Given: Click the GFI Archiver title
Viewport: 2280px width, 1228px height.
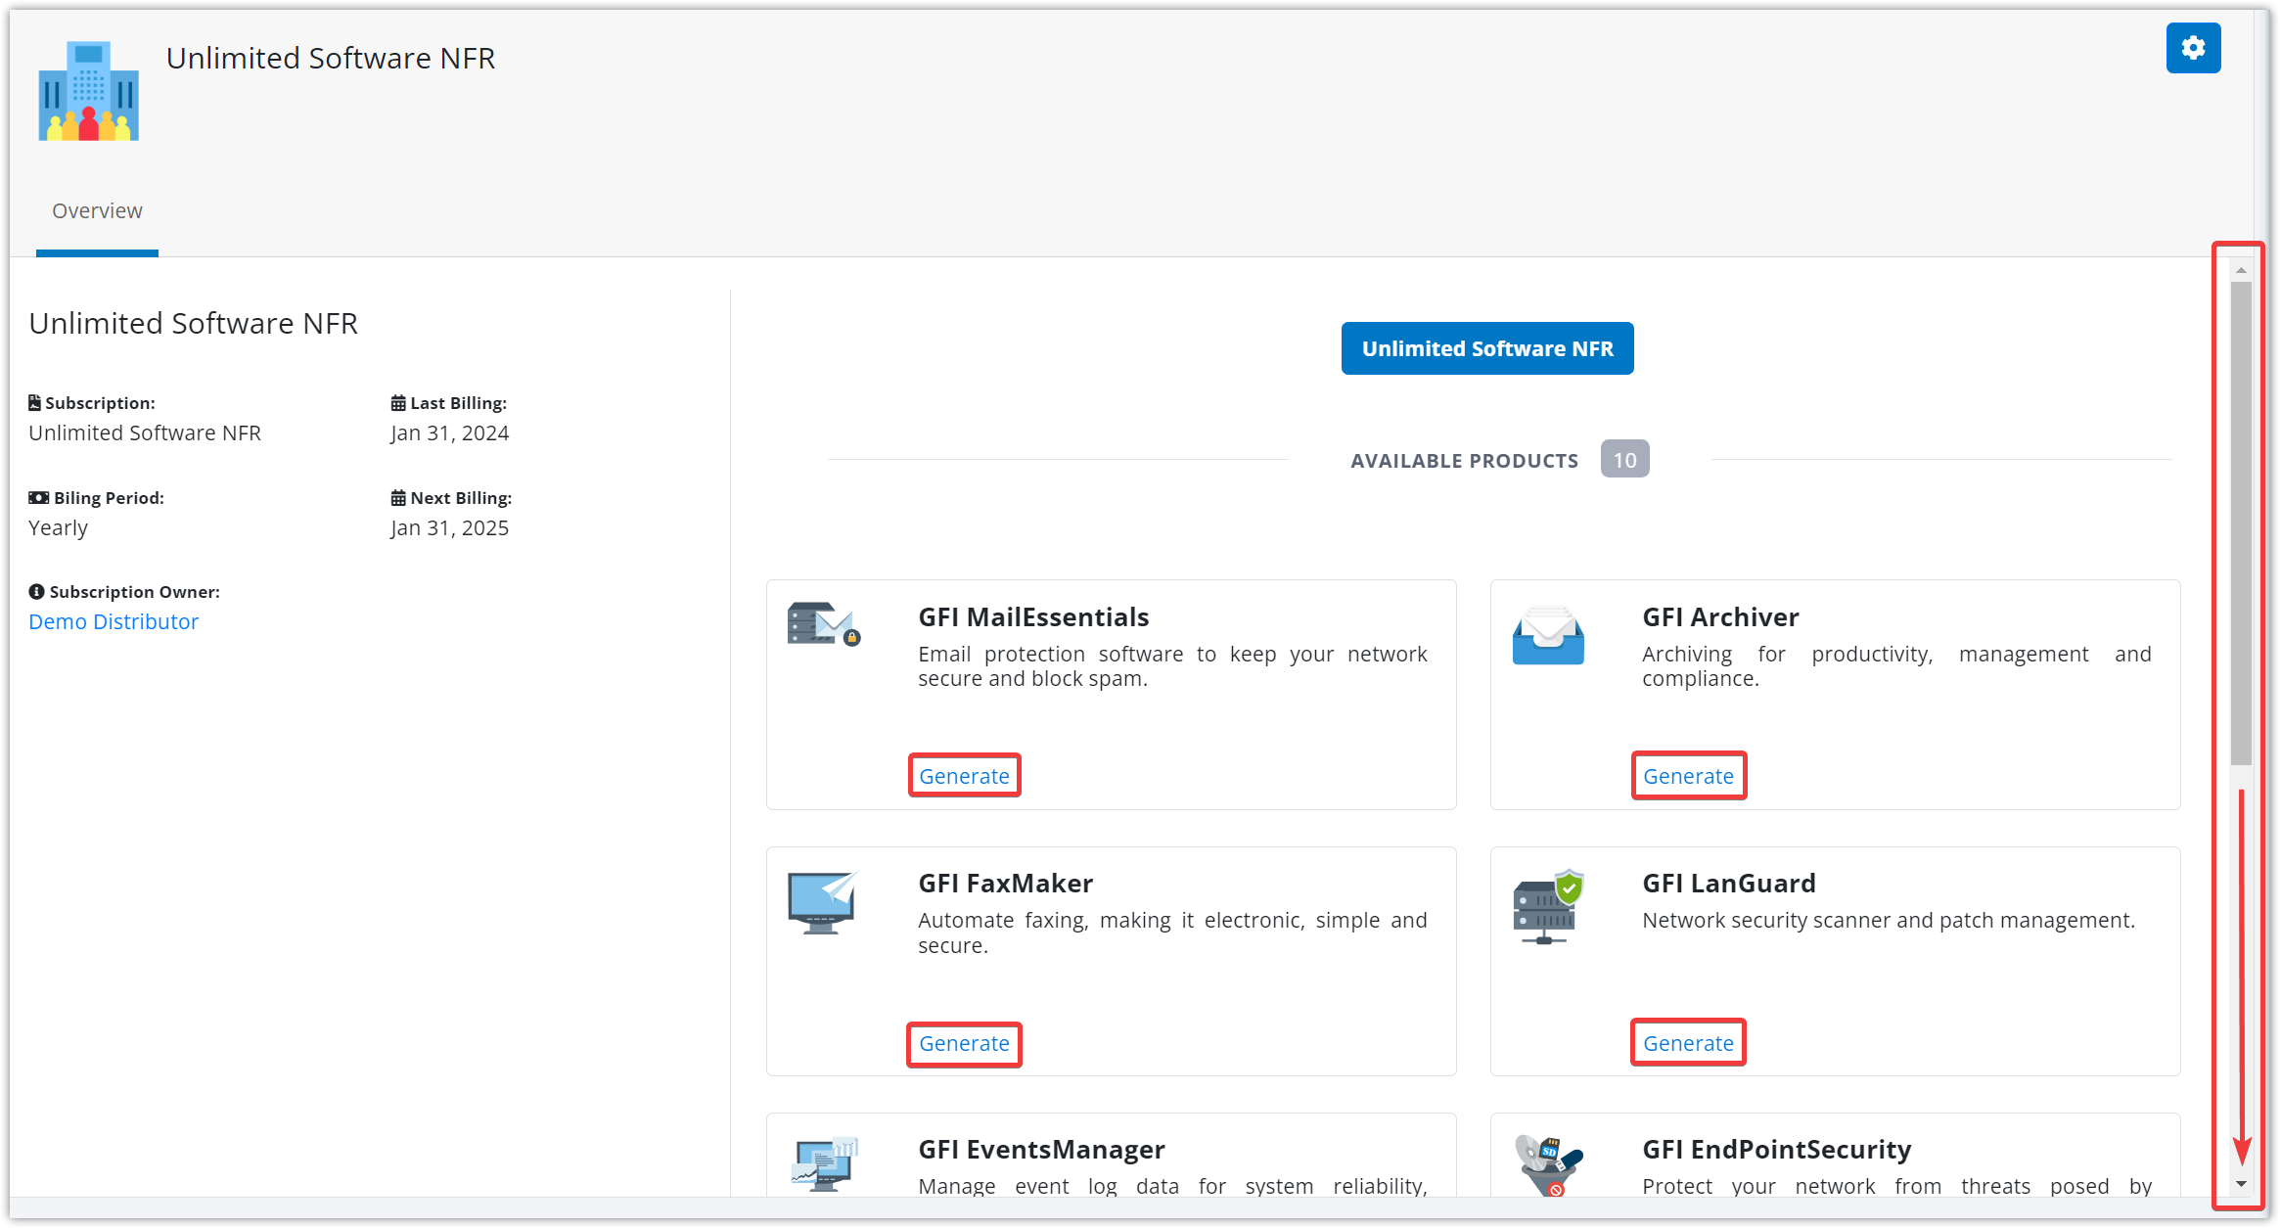Looking at the screenshot, I should tap(1720, 617).
